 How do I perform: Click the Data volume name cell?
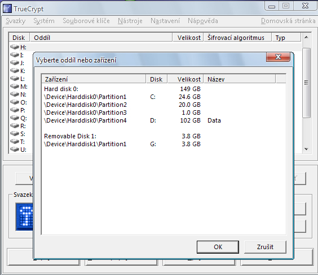click(x=214, y=120)
